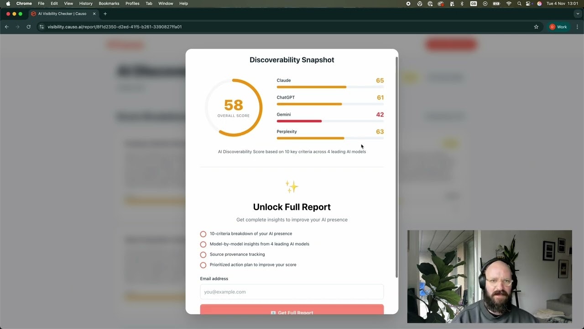The height and width of the screenshot is (329, 584).
Task: Choose the Prioritized action plan radio button
Action: point(203,265)
